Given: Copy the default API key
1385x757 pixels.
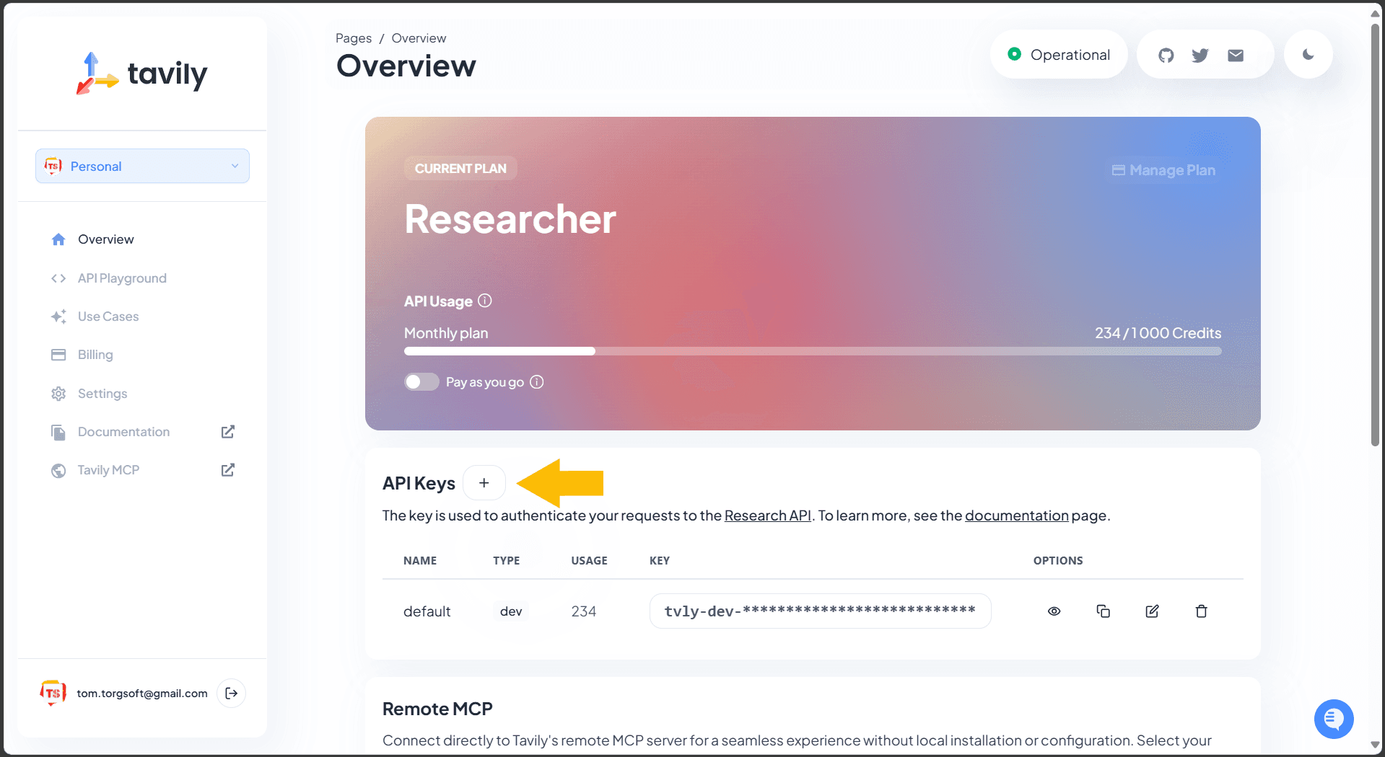Looking at the screenshot, I should click(1103, 611).
